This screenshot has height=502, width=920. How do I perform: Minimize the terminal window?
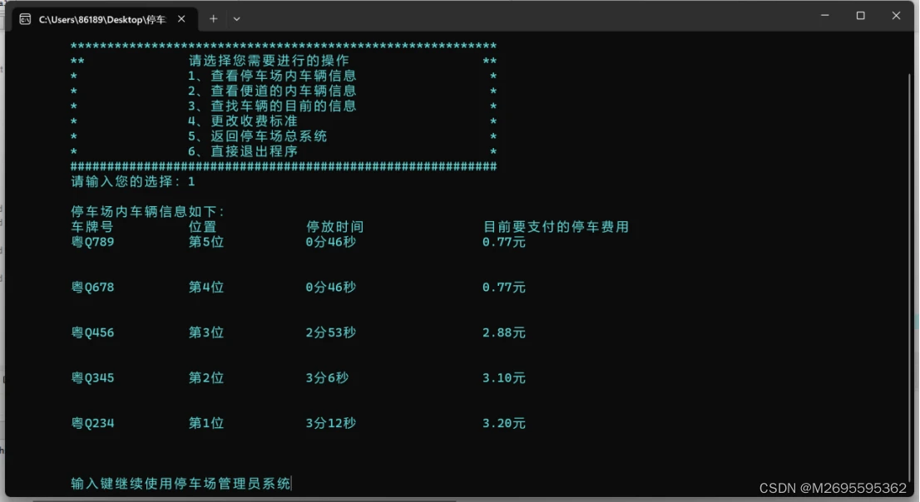(x=825, y=16)
